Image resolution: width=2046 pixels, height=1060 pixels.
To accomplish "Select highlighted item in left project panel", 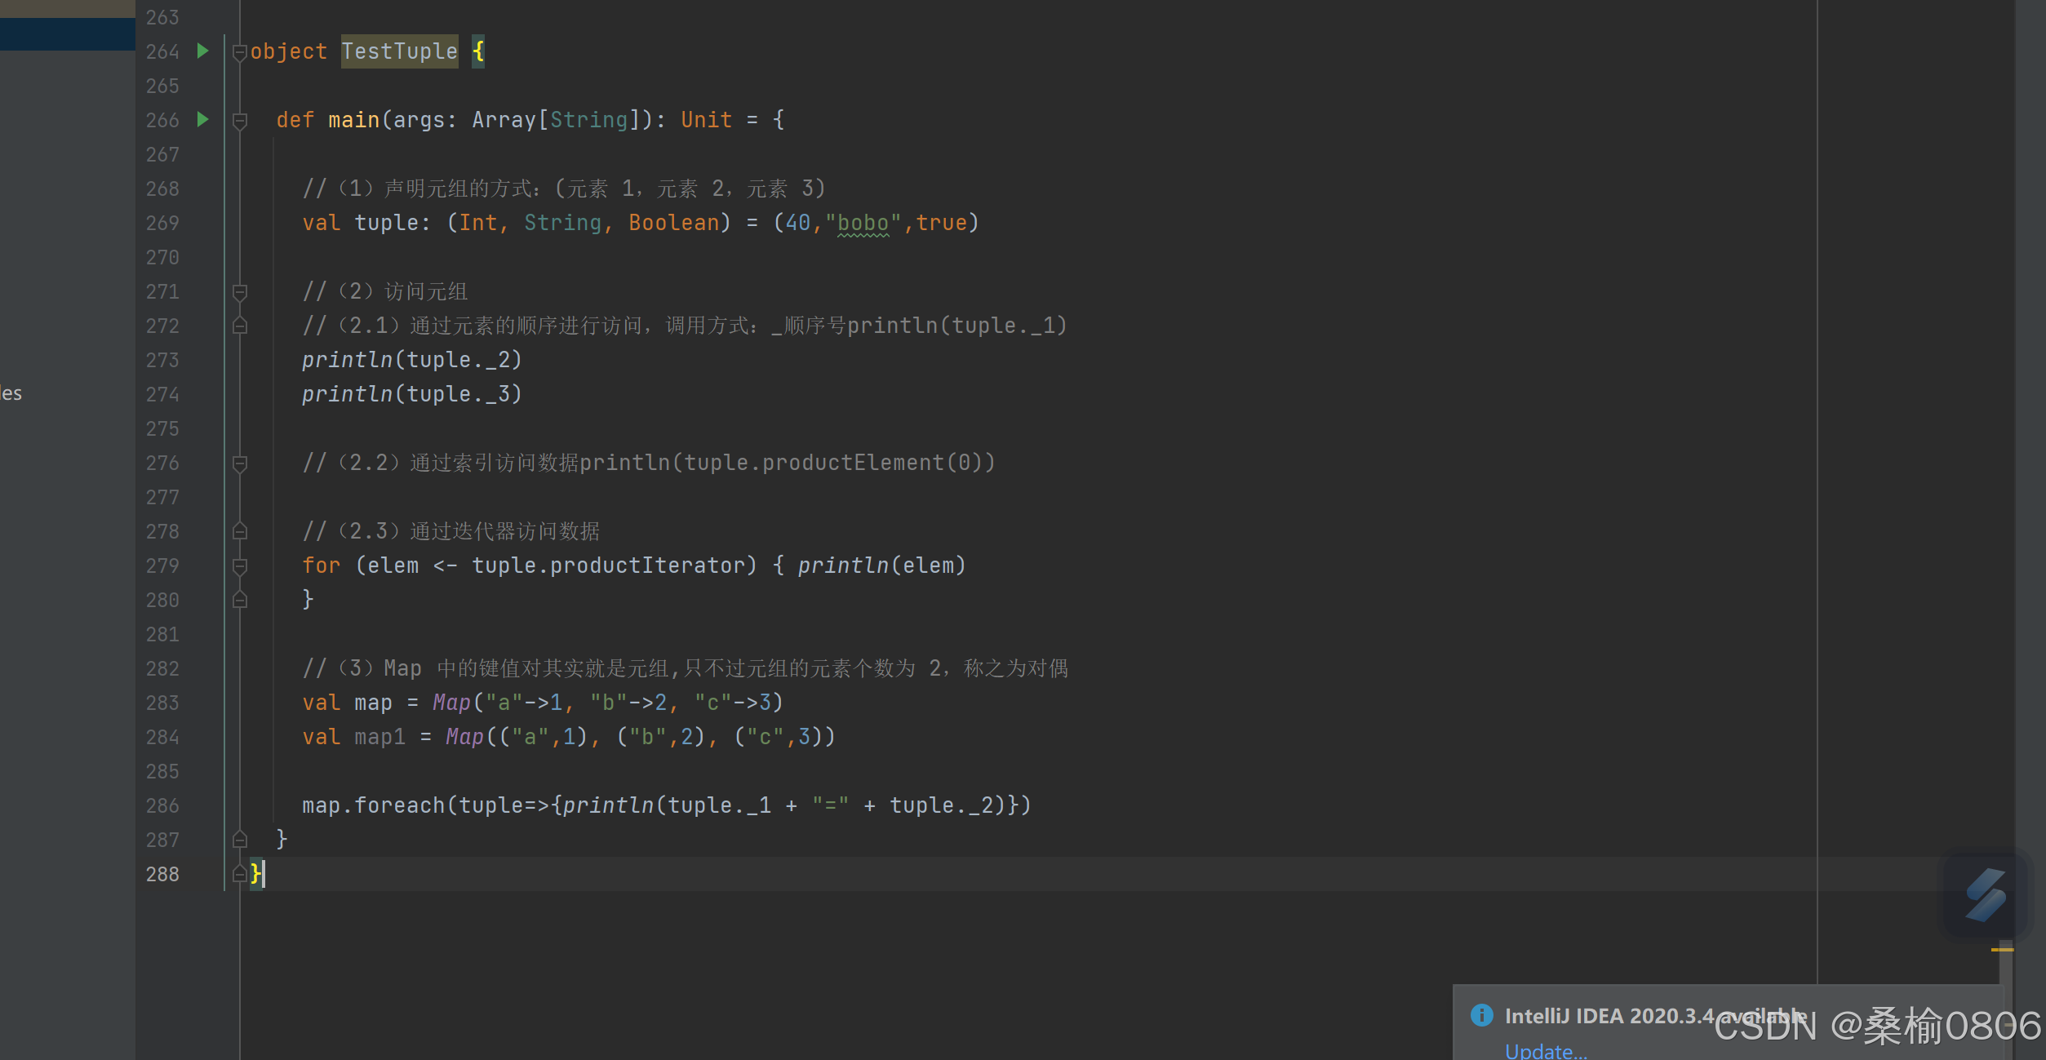I will click(x=67, y=33).
